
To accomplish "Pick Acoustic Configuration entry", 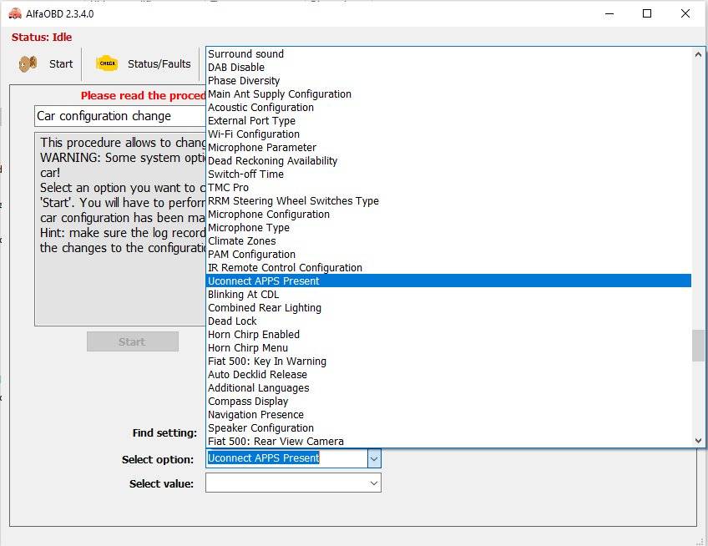I will pyautogui.click(x=448, y=108).
